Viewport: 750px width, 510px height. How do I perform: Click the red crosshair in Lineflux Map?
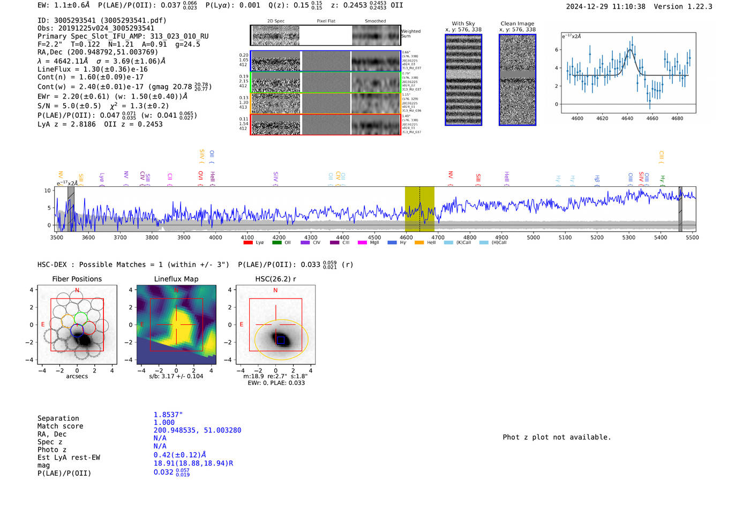pos(176,325)
